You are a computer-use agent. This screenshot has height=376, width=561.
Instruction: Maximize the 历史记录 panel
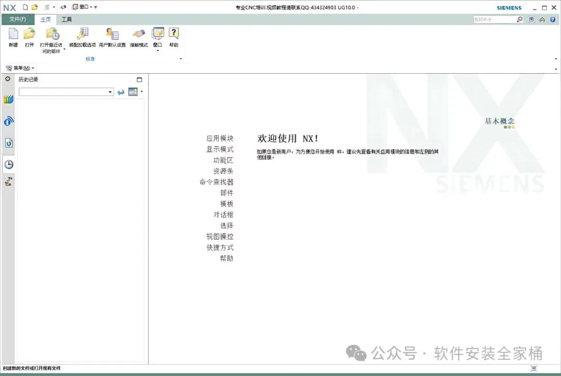[140, 80]
